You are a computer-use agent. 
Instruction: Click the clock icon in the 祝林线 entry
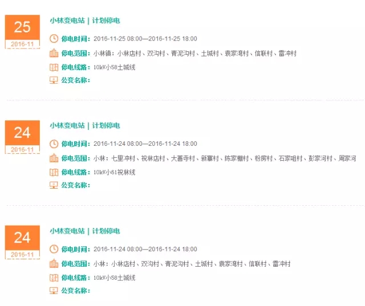pos(54,144)
